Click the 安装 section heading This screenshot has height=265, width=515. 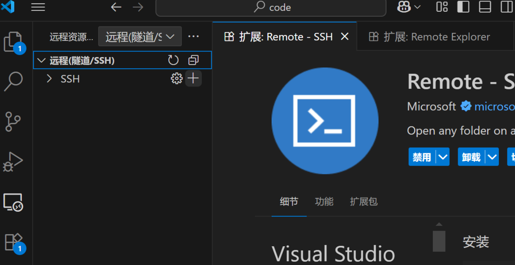point(476,242)
